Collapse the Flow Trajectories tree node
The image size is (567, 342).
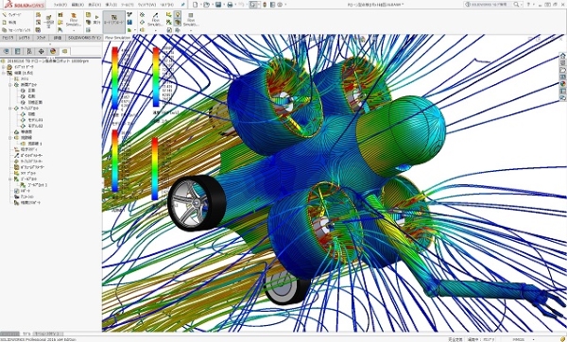10,138
